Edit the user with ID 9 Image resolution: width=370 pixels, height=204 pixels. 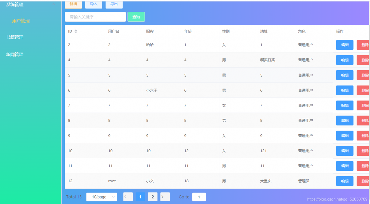(345, 136)
